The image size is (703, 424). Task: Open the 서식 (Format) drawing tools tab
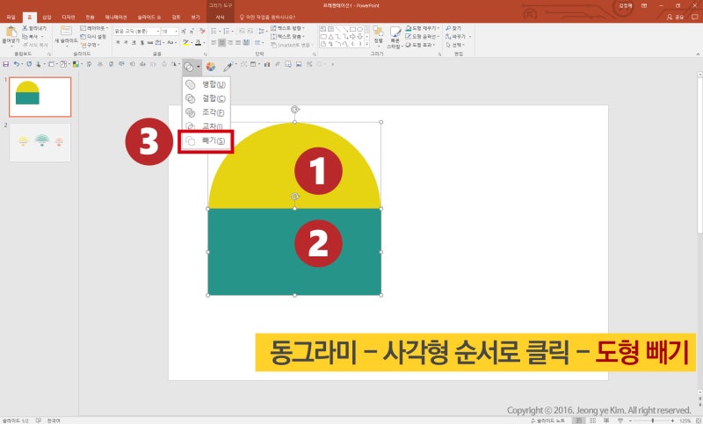tap(221, 17)
